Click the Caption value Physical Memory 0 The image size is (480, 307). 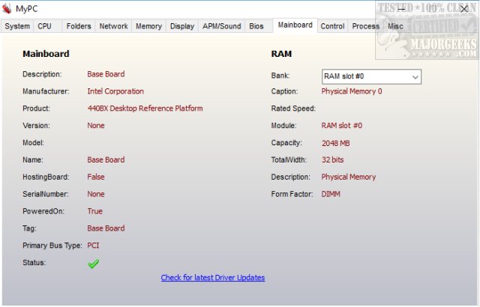tap(352, 91)
